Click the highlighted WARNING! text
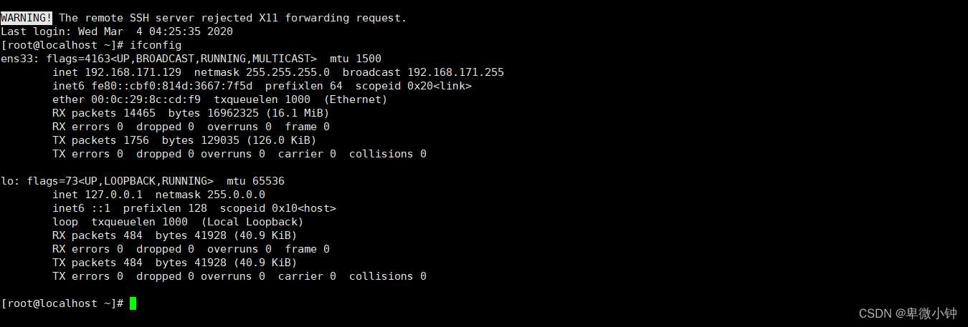The image size is (968, 327). [27, 18]
